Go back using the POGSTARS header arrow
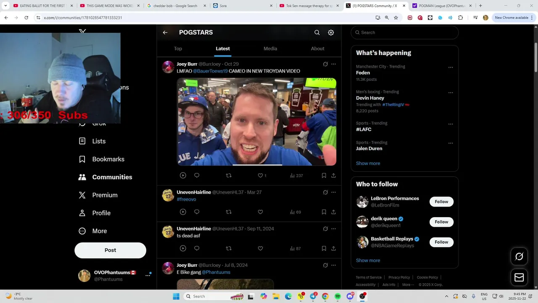Viewport: 538px width, 303px height. (x=165, y=32)
